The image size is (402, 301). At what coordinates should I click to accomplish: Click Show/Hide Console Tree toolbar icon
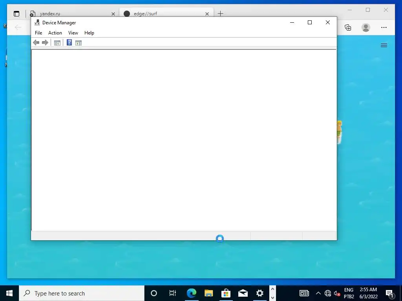tap(57, 43)
